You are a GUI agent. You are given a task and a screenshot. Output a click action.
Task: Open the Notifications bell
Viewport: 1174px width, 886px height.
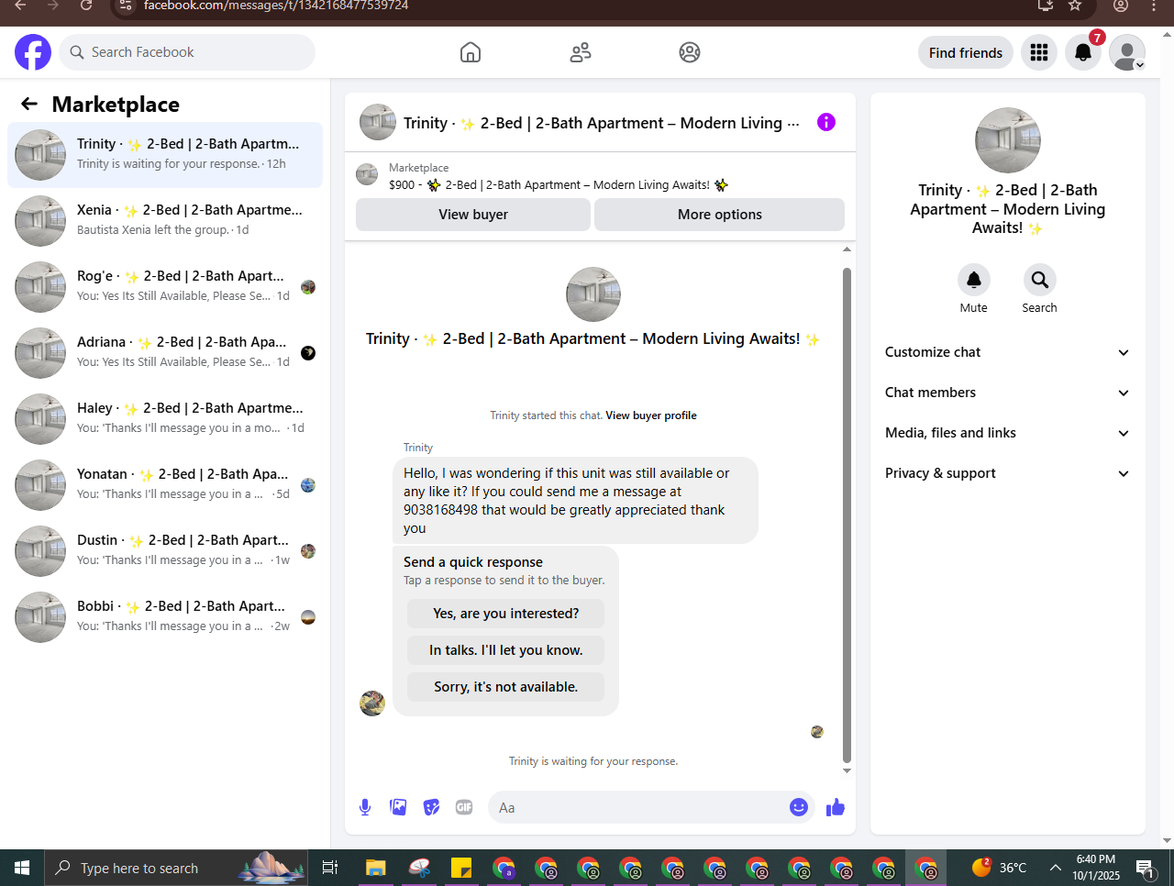pyautogui.click(x=1083, y=52)
